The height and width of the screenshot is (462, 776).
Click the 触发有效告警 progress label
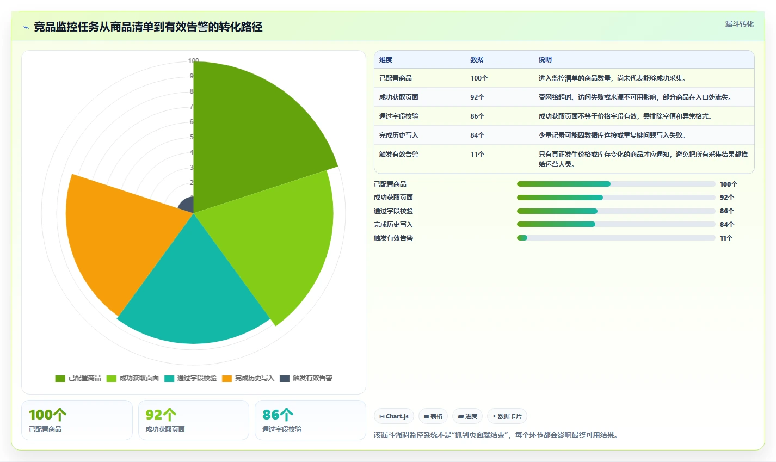393,238
